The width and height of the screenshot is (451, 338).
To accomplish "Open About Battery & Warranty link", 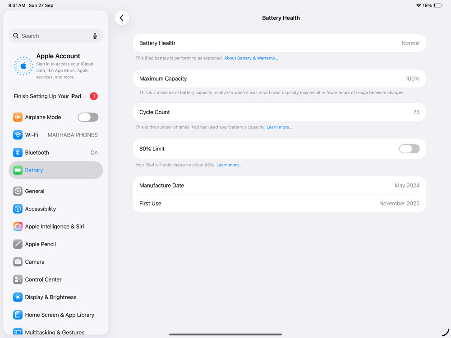I will pos(251,58).
